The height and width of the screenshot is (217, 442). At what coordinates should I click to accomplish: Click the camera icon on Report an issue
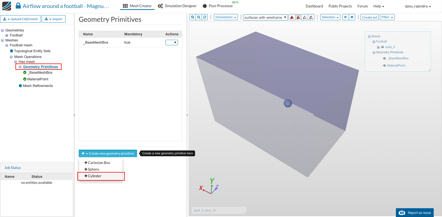point(402,213)
